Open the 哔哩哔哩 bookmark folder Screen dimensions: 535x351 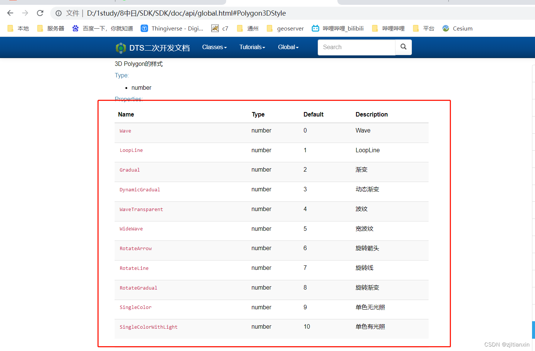click(x=388, y=28)
